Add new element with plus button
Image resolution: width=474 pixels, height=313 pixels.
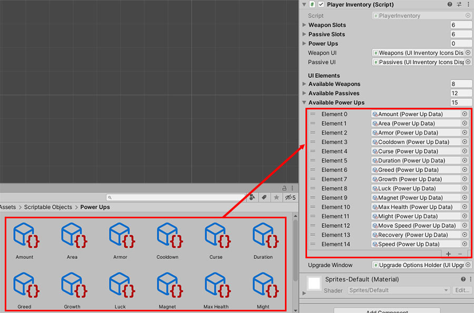pos(448,254)
